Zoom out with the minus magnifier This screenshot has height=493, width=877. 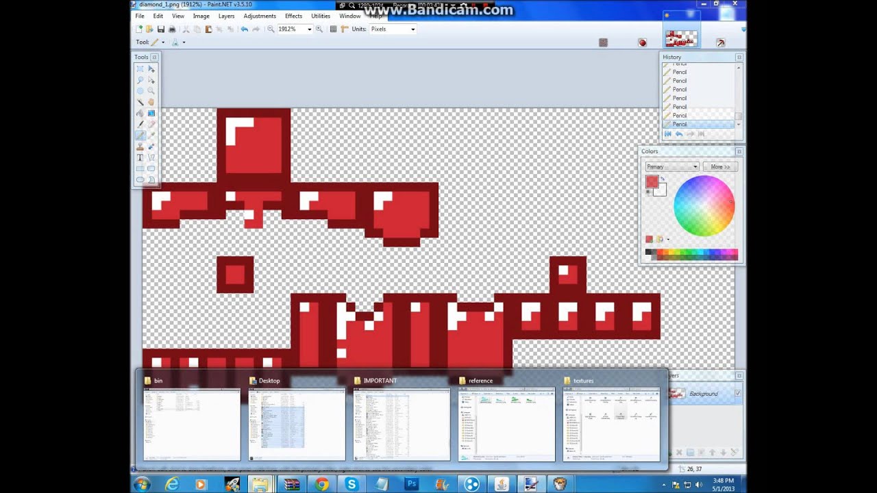click(271, 29)
